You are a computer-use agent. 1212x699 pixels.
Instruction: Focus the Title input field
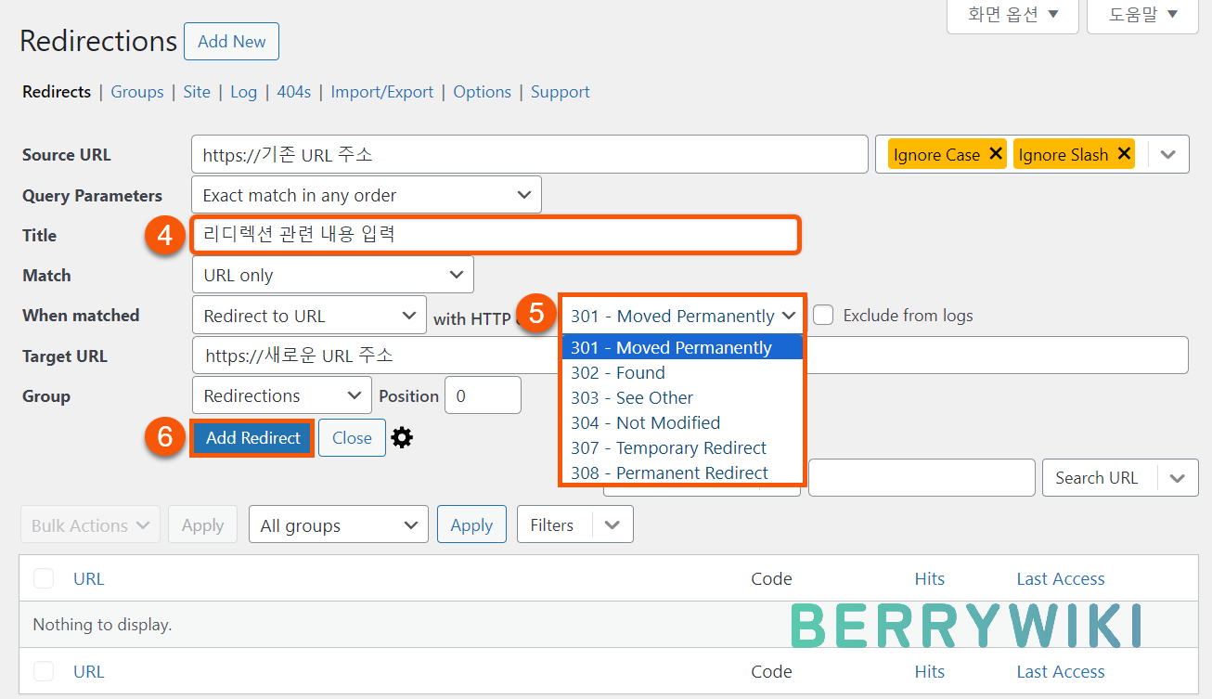click(x=495, y=235)
